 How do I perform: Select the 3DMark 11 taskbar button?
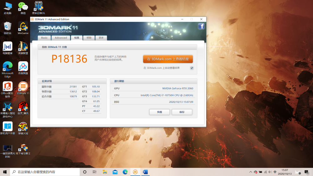[135, 172]
